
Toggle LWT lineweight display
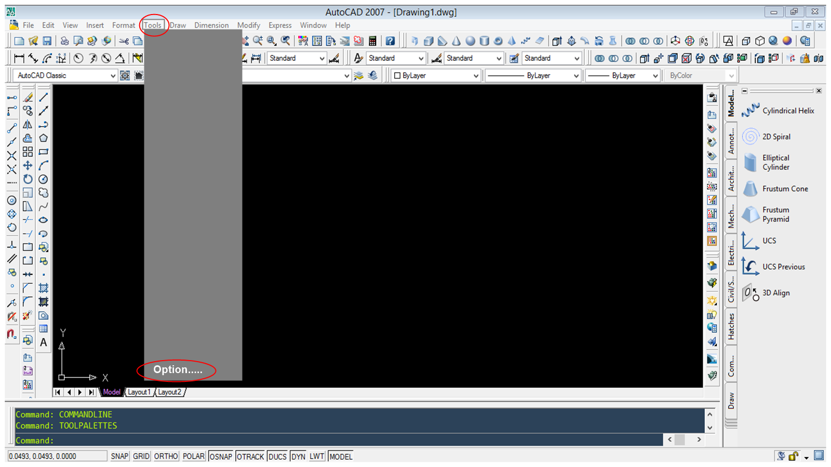[317, 456]
